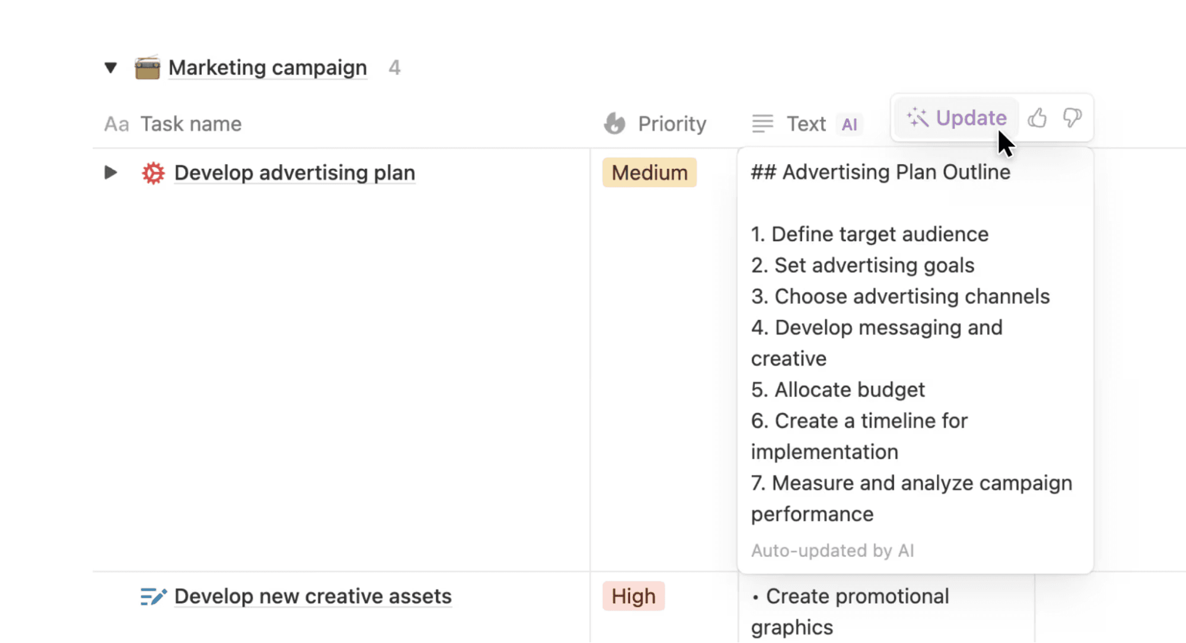Click the radio emoji beside Marketing campaign
1186x643 pixels.
147,67
